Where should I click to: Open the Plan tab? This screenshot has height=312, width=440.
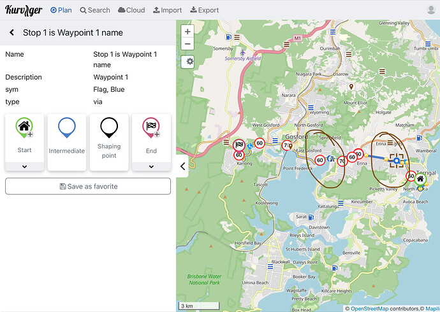[x=61, y=10]
